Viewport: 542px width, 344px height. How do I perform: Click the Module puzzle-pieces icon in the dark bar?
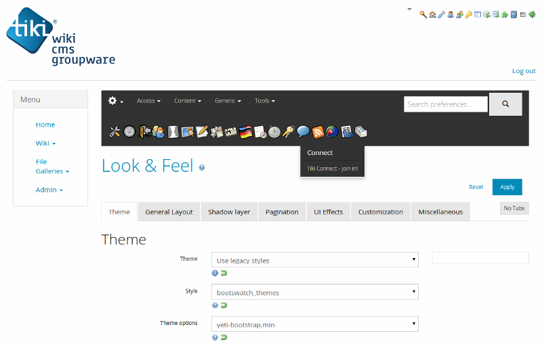216,131
